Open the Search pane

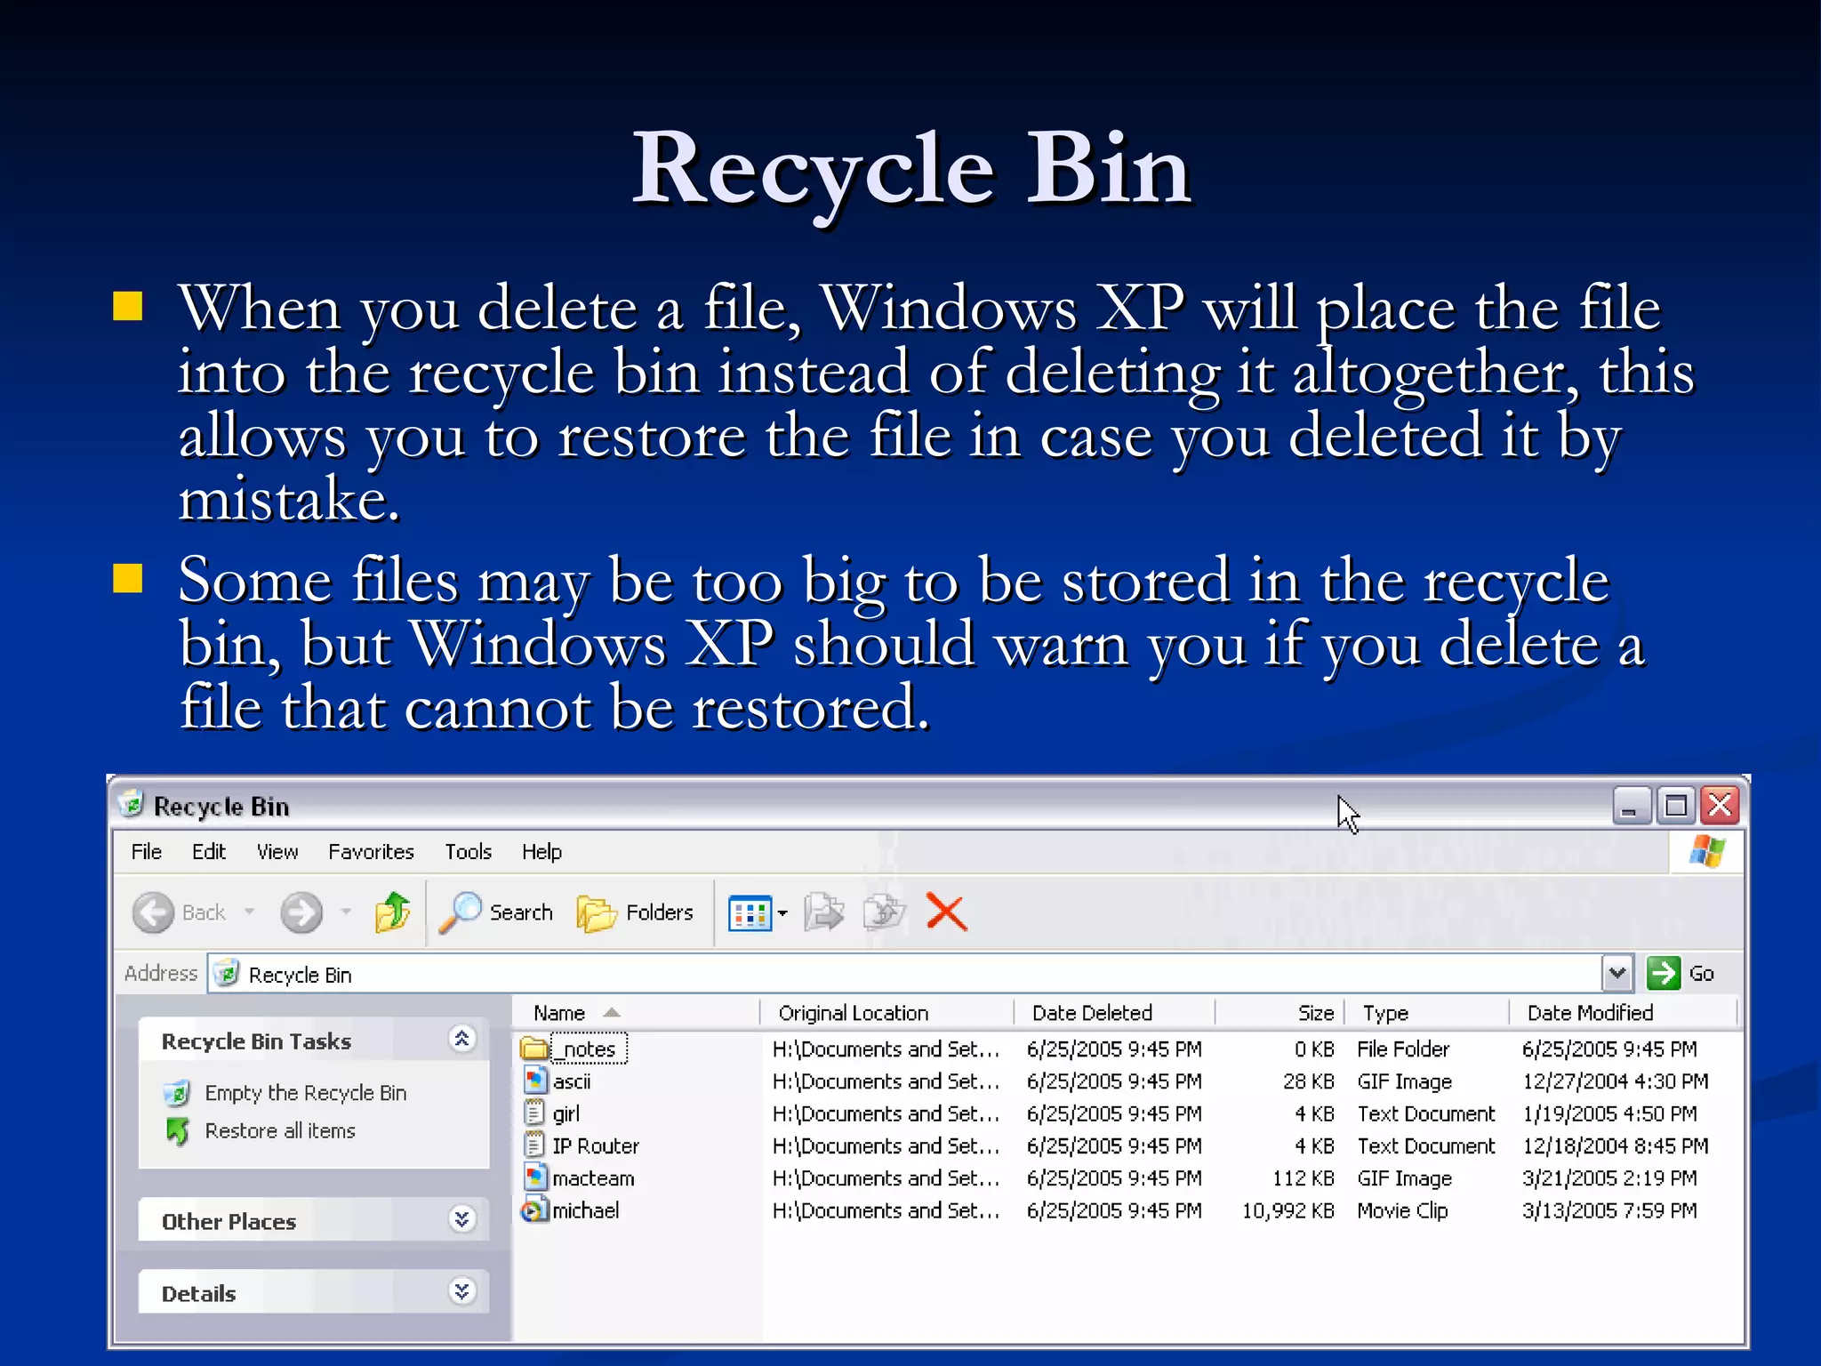(x=496, y=912)
